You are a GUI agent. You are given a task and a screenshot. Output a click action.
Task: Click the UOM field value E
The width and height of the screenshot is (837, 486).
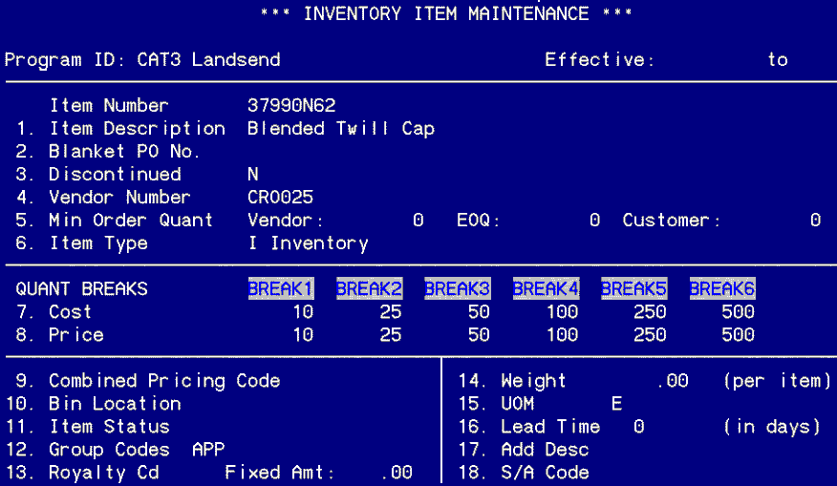tap(616, 404)
